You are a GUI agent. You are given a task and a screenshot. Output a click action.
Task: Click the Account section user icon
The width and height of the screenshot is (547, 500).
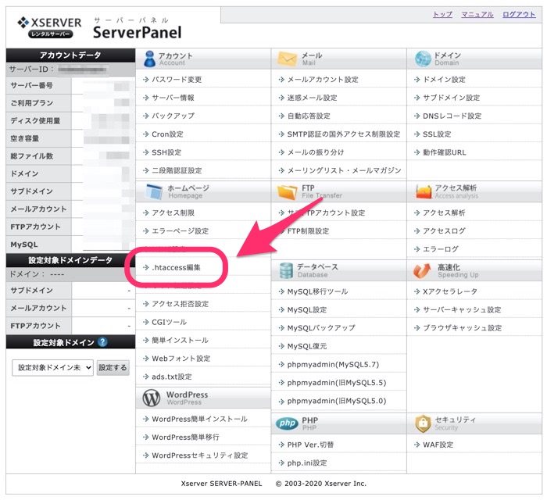point(150,59)
